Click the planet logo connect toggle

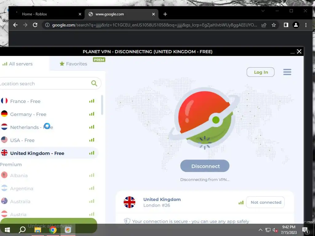point(205,118)
